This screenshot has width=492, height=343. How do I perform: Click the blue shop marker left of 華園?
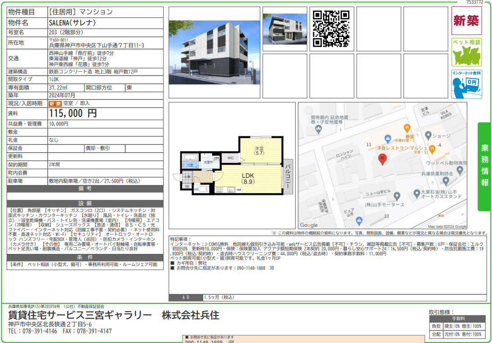coord(388,138)
